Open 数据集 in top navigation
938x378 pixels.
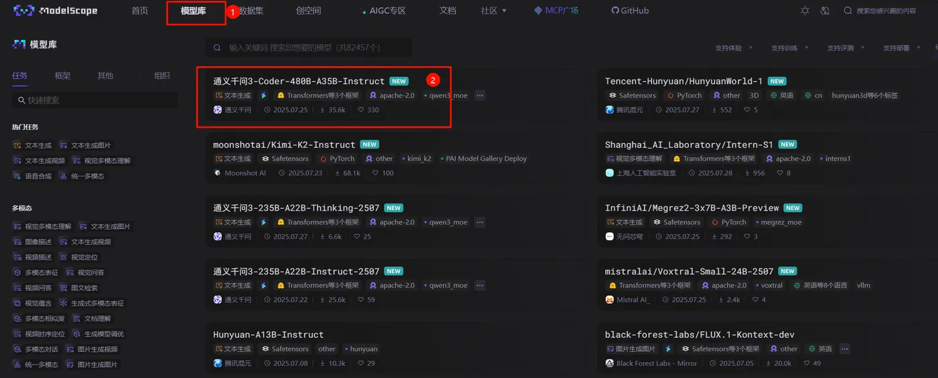tap(251, 11)
